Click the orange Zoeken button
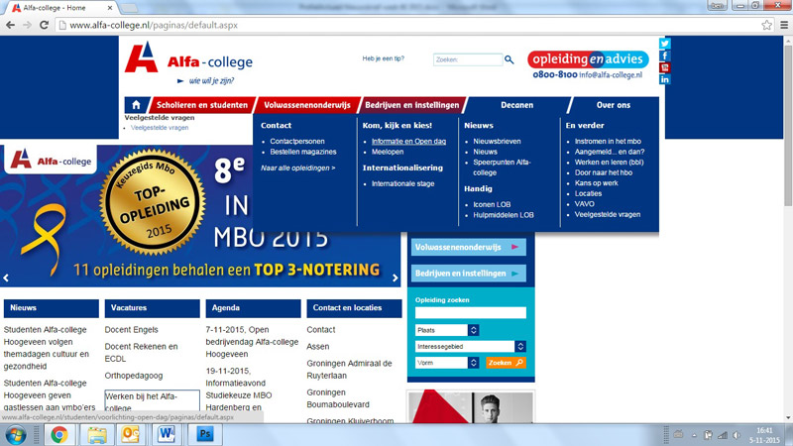This screenshot has height=446, width=793. coord(506,363)
